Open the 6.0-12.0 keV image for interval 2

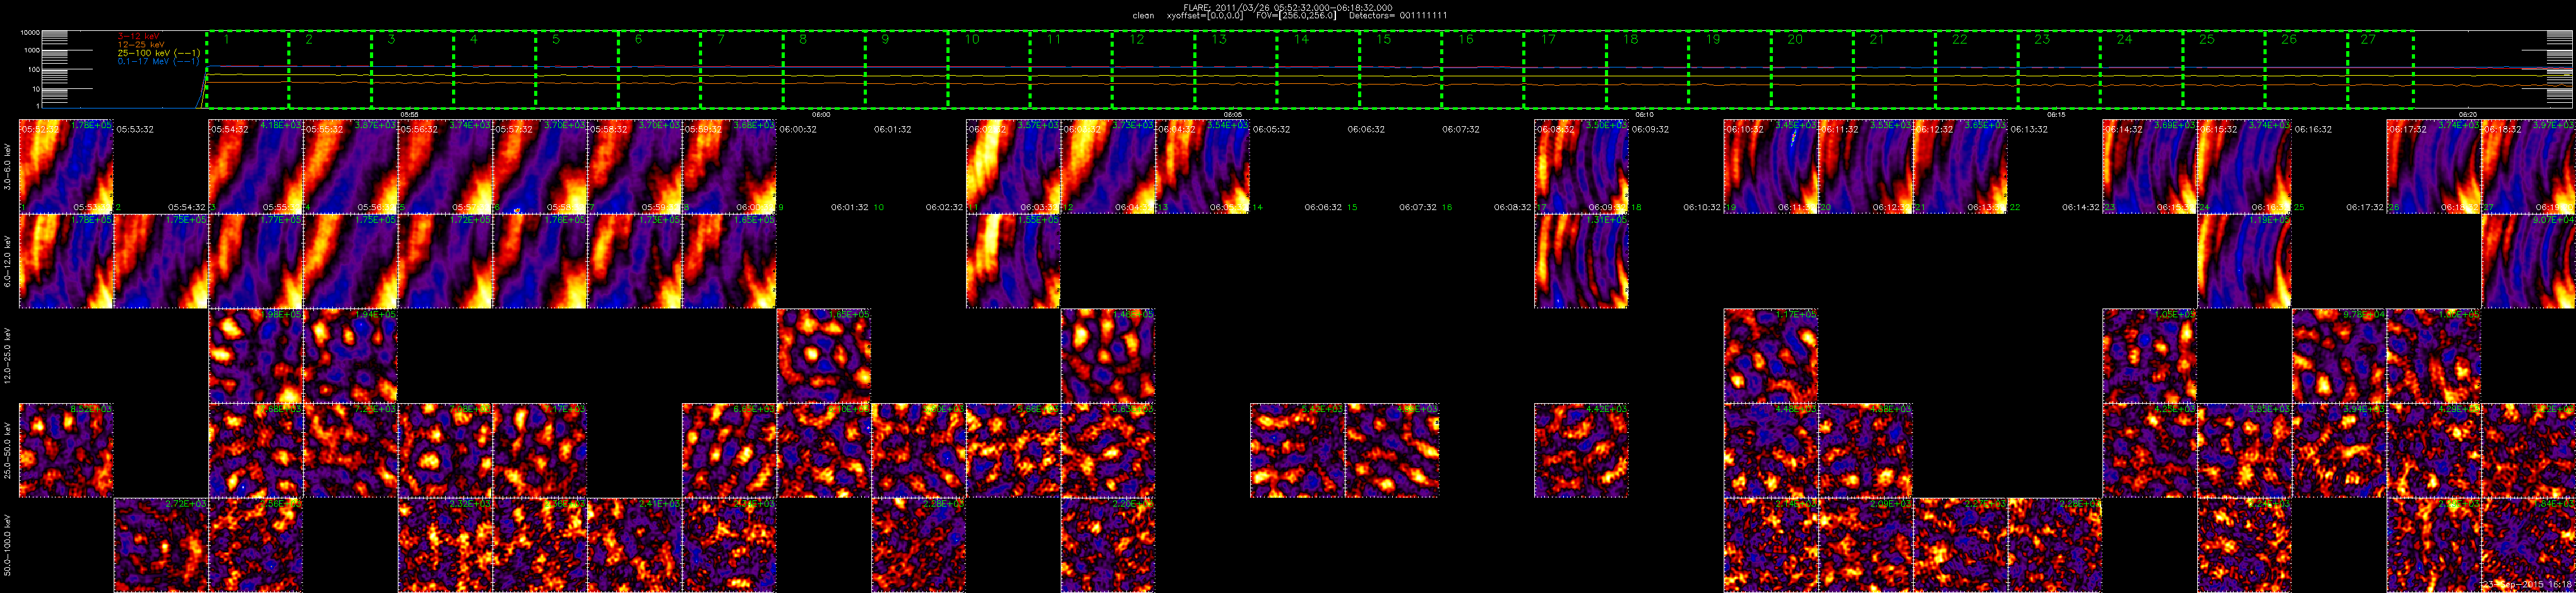pos(161,261)
